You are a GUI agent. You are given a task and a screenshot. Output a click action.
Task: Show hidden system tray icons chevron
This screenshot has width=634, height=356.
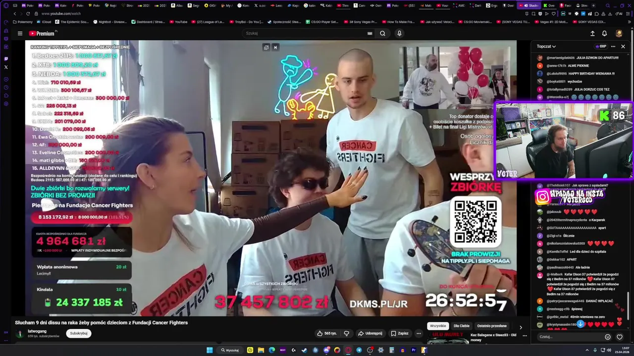[x=587, y=350]
